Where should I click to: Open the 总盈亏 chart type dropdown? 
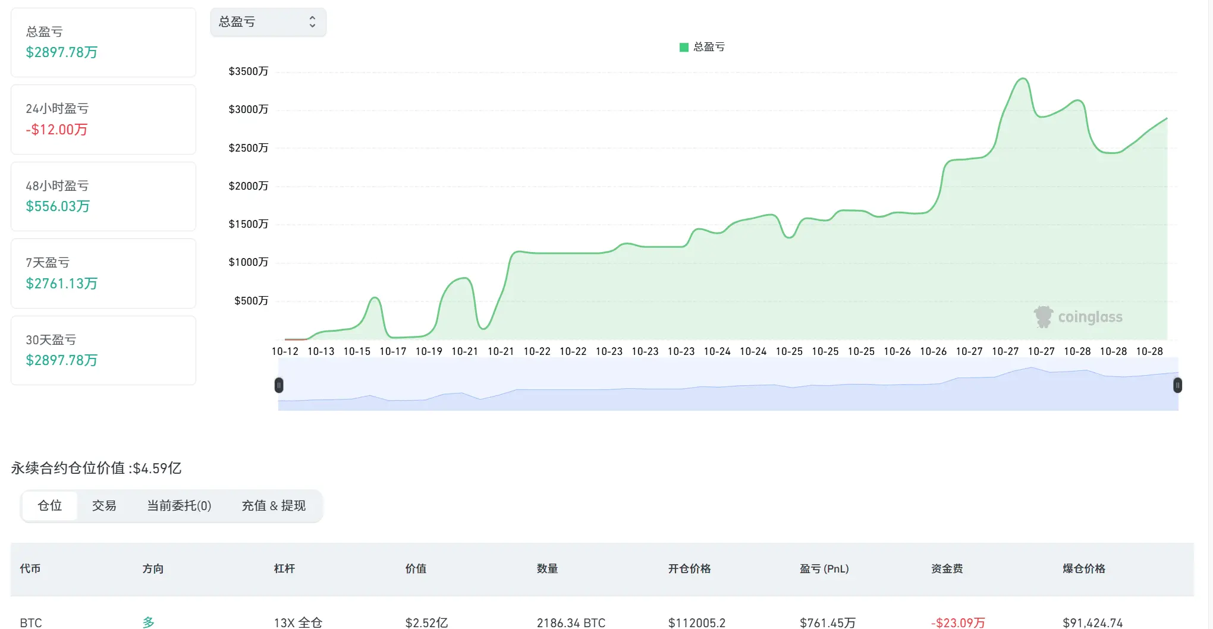tap(268, 22)
